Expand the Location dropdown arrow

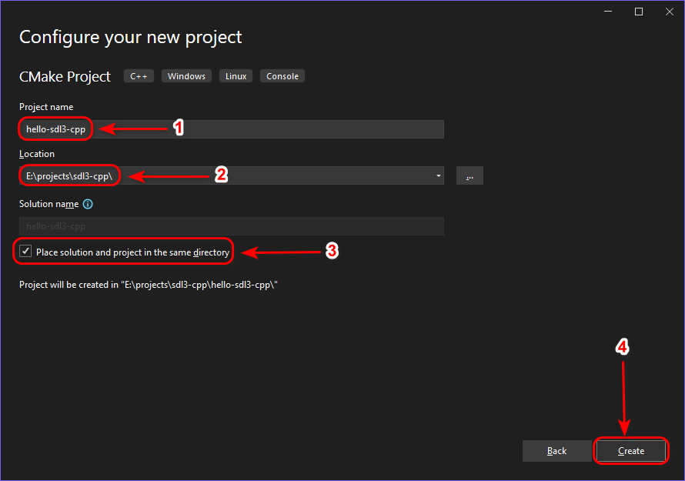point(439,175)
